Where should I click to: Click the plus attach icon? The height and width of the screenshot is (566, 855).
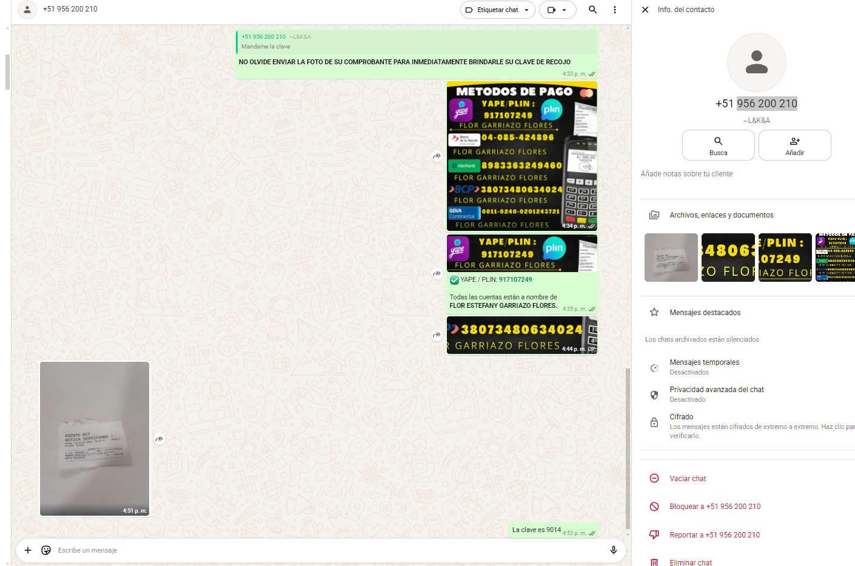click(x=28, y=550)
